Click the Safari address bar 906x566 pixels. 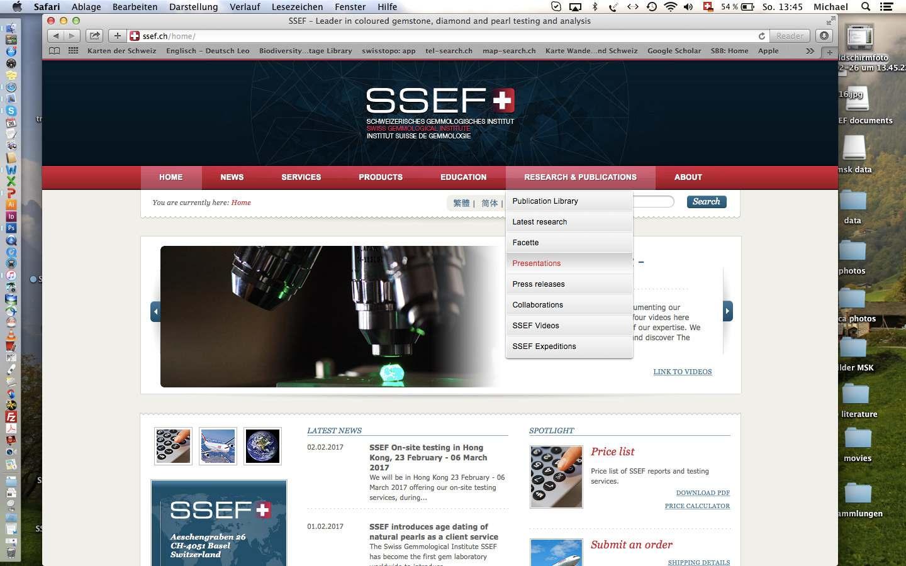tap(447, 36)
